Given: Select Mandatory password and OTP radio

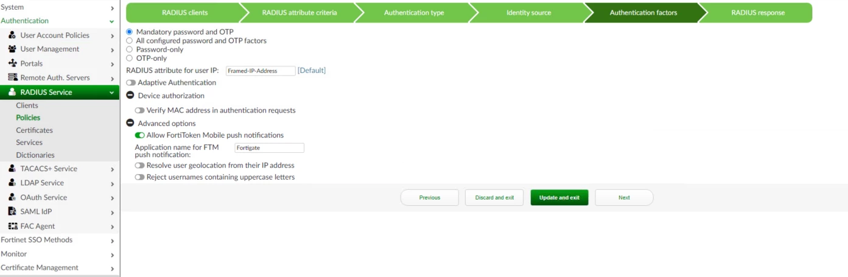Looking at the screenshot, I should pos(129,32).
